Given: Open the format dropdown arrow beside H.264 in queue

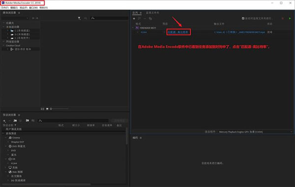Looking at the screenshot, I should (138, 32).
